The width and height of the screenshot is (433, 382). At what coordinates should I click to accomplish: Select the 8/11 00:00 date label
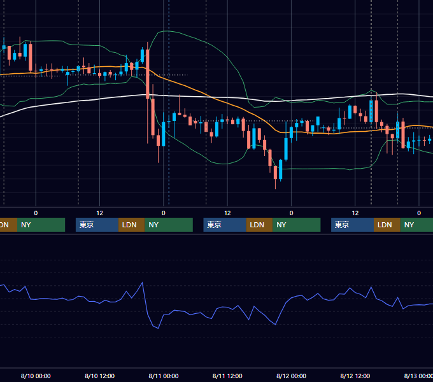coord(164,376)
